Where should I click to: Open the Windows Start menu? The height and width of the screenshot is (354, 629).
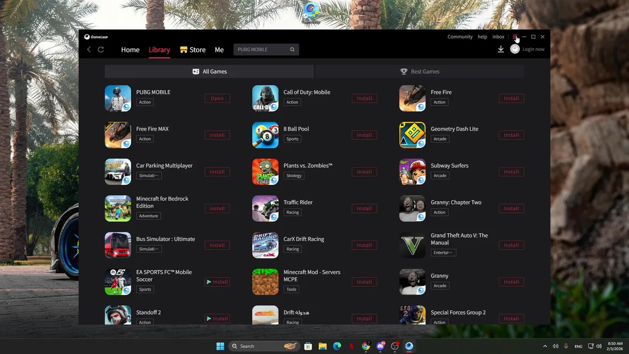point(220,346)
